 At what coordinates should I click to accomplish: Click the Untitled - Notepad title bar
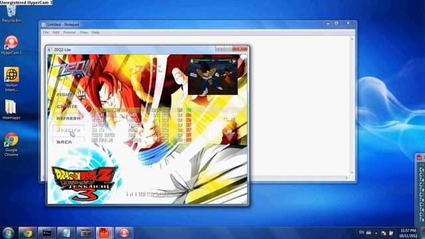click(x=185, y=25)
